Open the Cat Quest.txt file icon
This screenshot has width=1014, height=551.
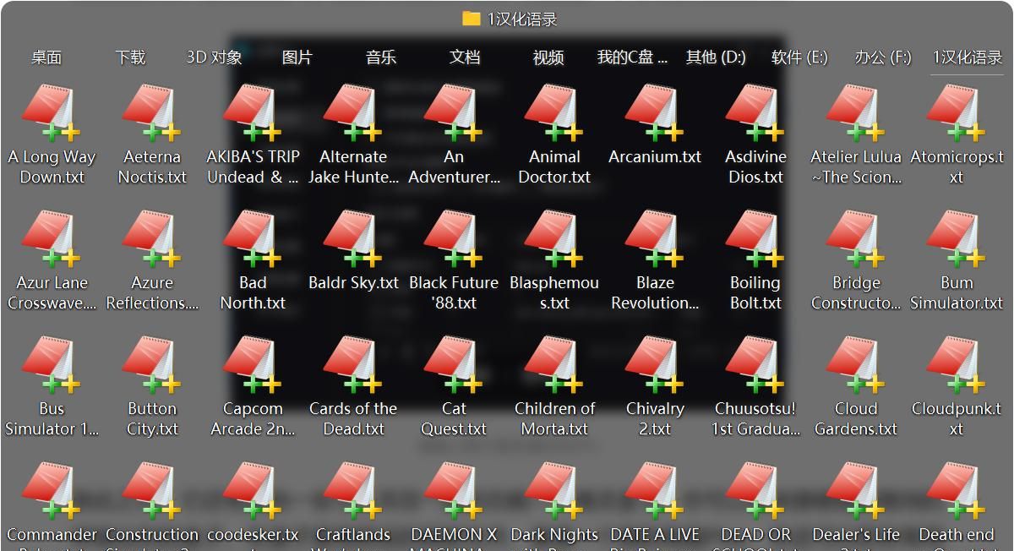454,364
